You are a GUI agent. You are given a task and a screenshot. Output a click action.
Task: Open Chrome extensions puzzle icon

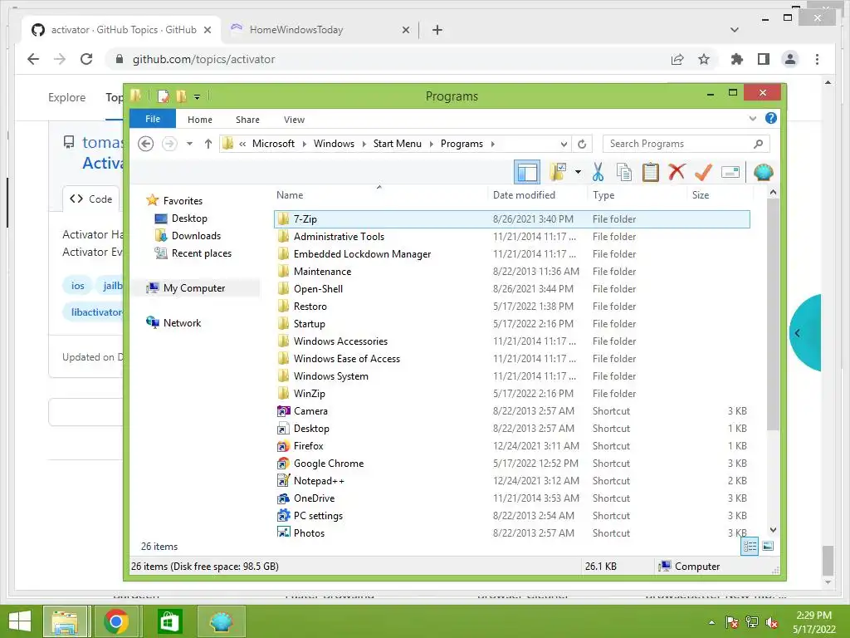737,59
